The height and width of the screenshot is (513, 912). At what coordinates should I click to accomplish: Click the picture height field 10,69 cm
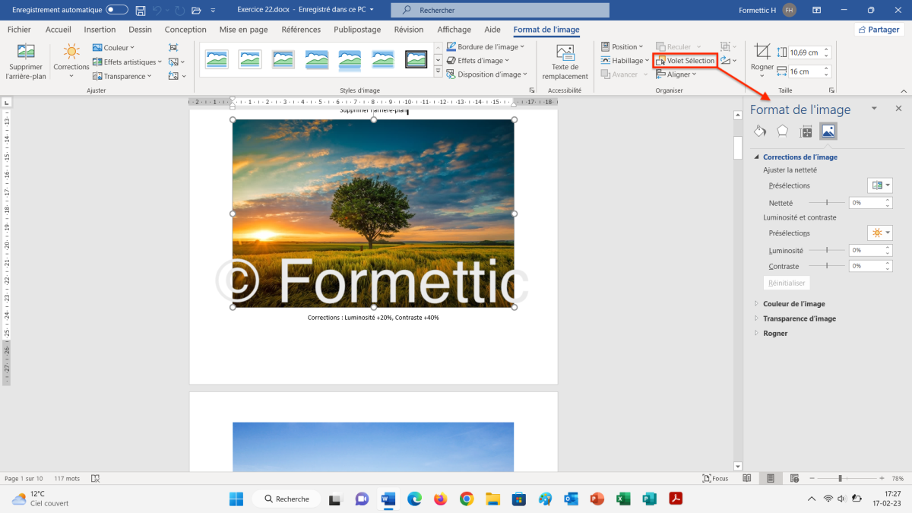[x=810, y=52]
